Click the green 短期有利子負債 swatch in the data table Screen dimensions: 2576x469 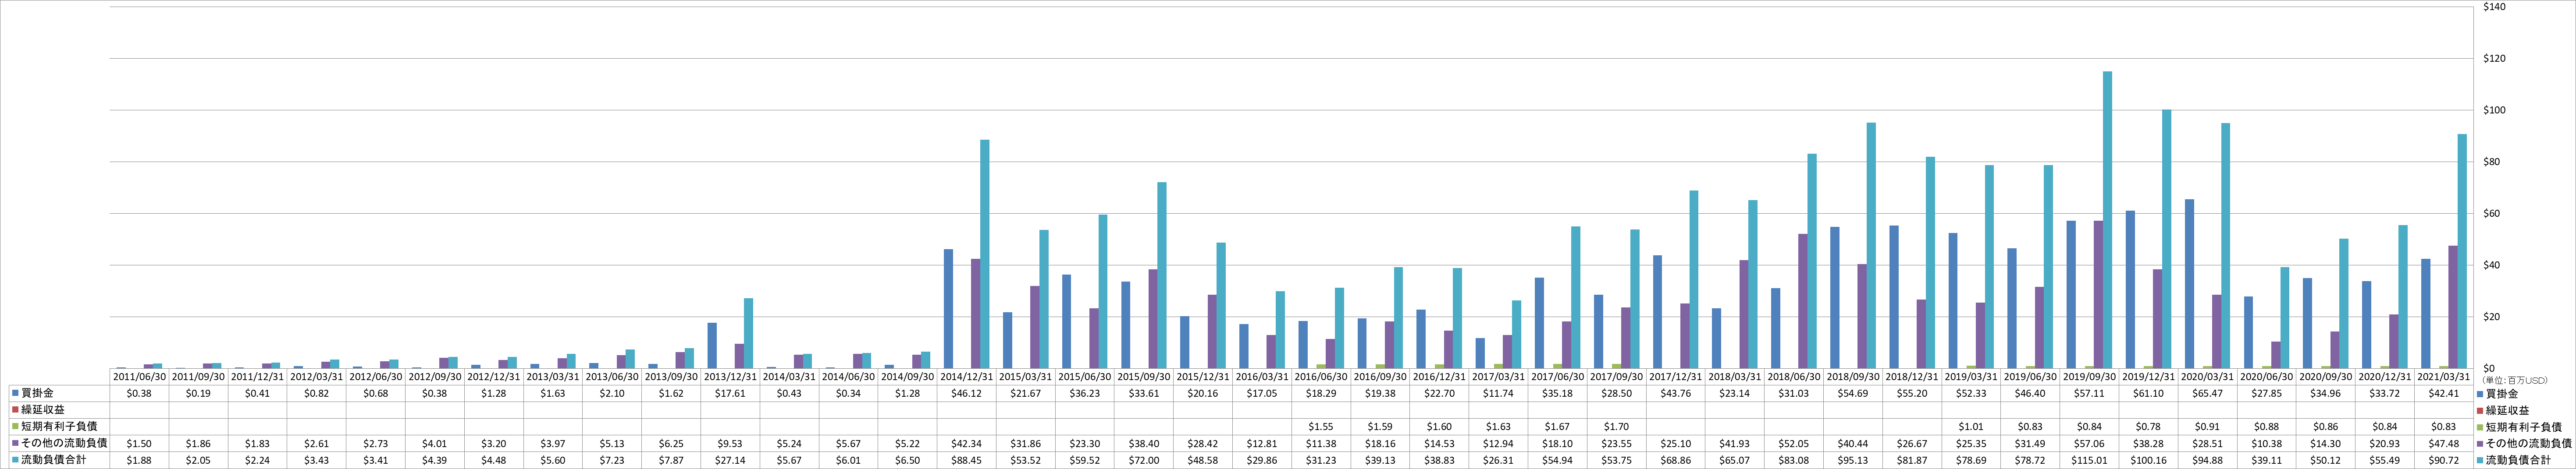tap(16, 426)
